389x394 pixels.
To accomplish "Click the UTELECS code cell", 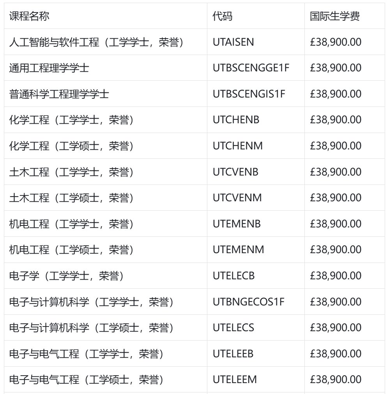I will (x=233, y=328).
